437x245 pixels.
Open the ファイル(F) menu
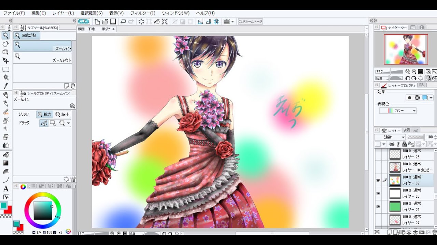[14, 13]
